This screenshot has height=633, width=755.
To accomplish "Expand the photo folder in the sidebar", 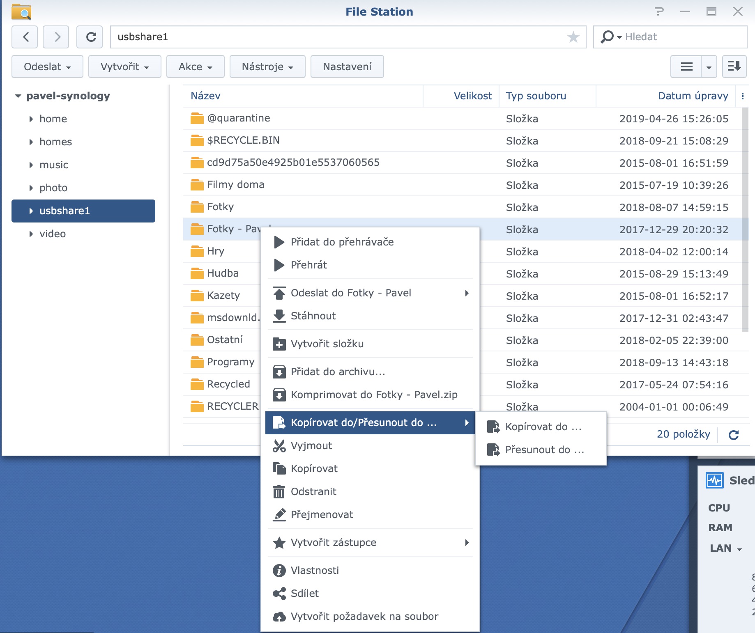I will (x=31, y=188).
